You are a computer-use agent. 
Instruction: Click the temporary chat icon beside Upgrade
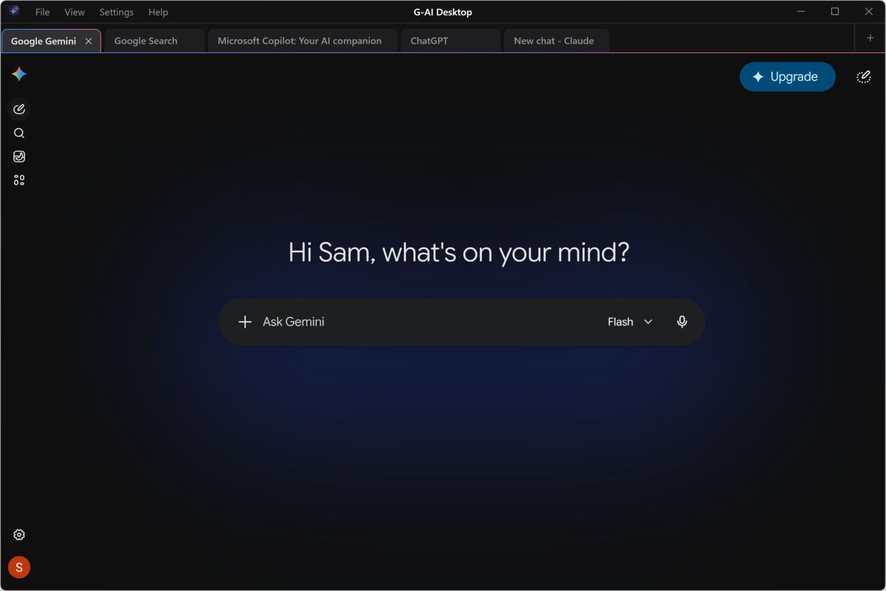point(864,77)
